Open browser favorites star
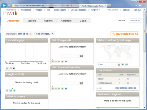This screenshot has height=110, width=147. point(140,6)
